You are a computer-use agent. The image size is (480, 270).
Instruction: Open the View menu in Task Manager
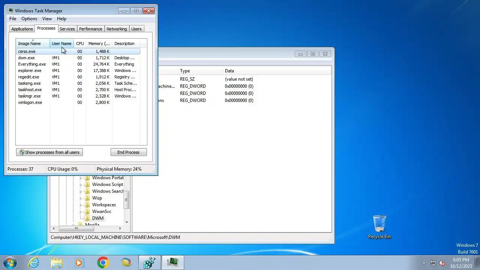pyautogui.click(x=47, y=19)
